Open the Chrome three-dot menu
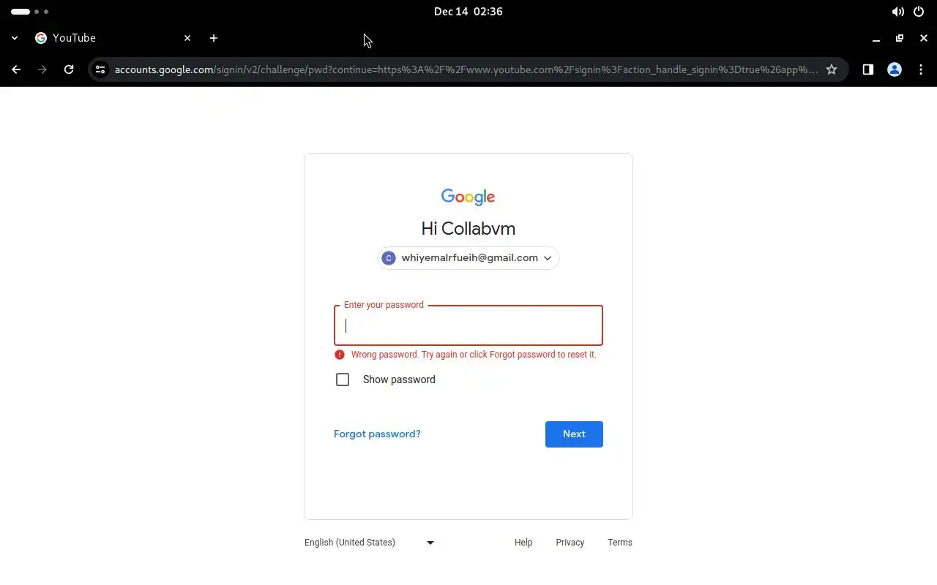The height and width of the screenshot is (585, 937). [921, 69]
